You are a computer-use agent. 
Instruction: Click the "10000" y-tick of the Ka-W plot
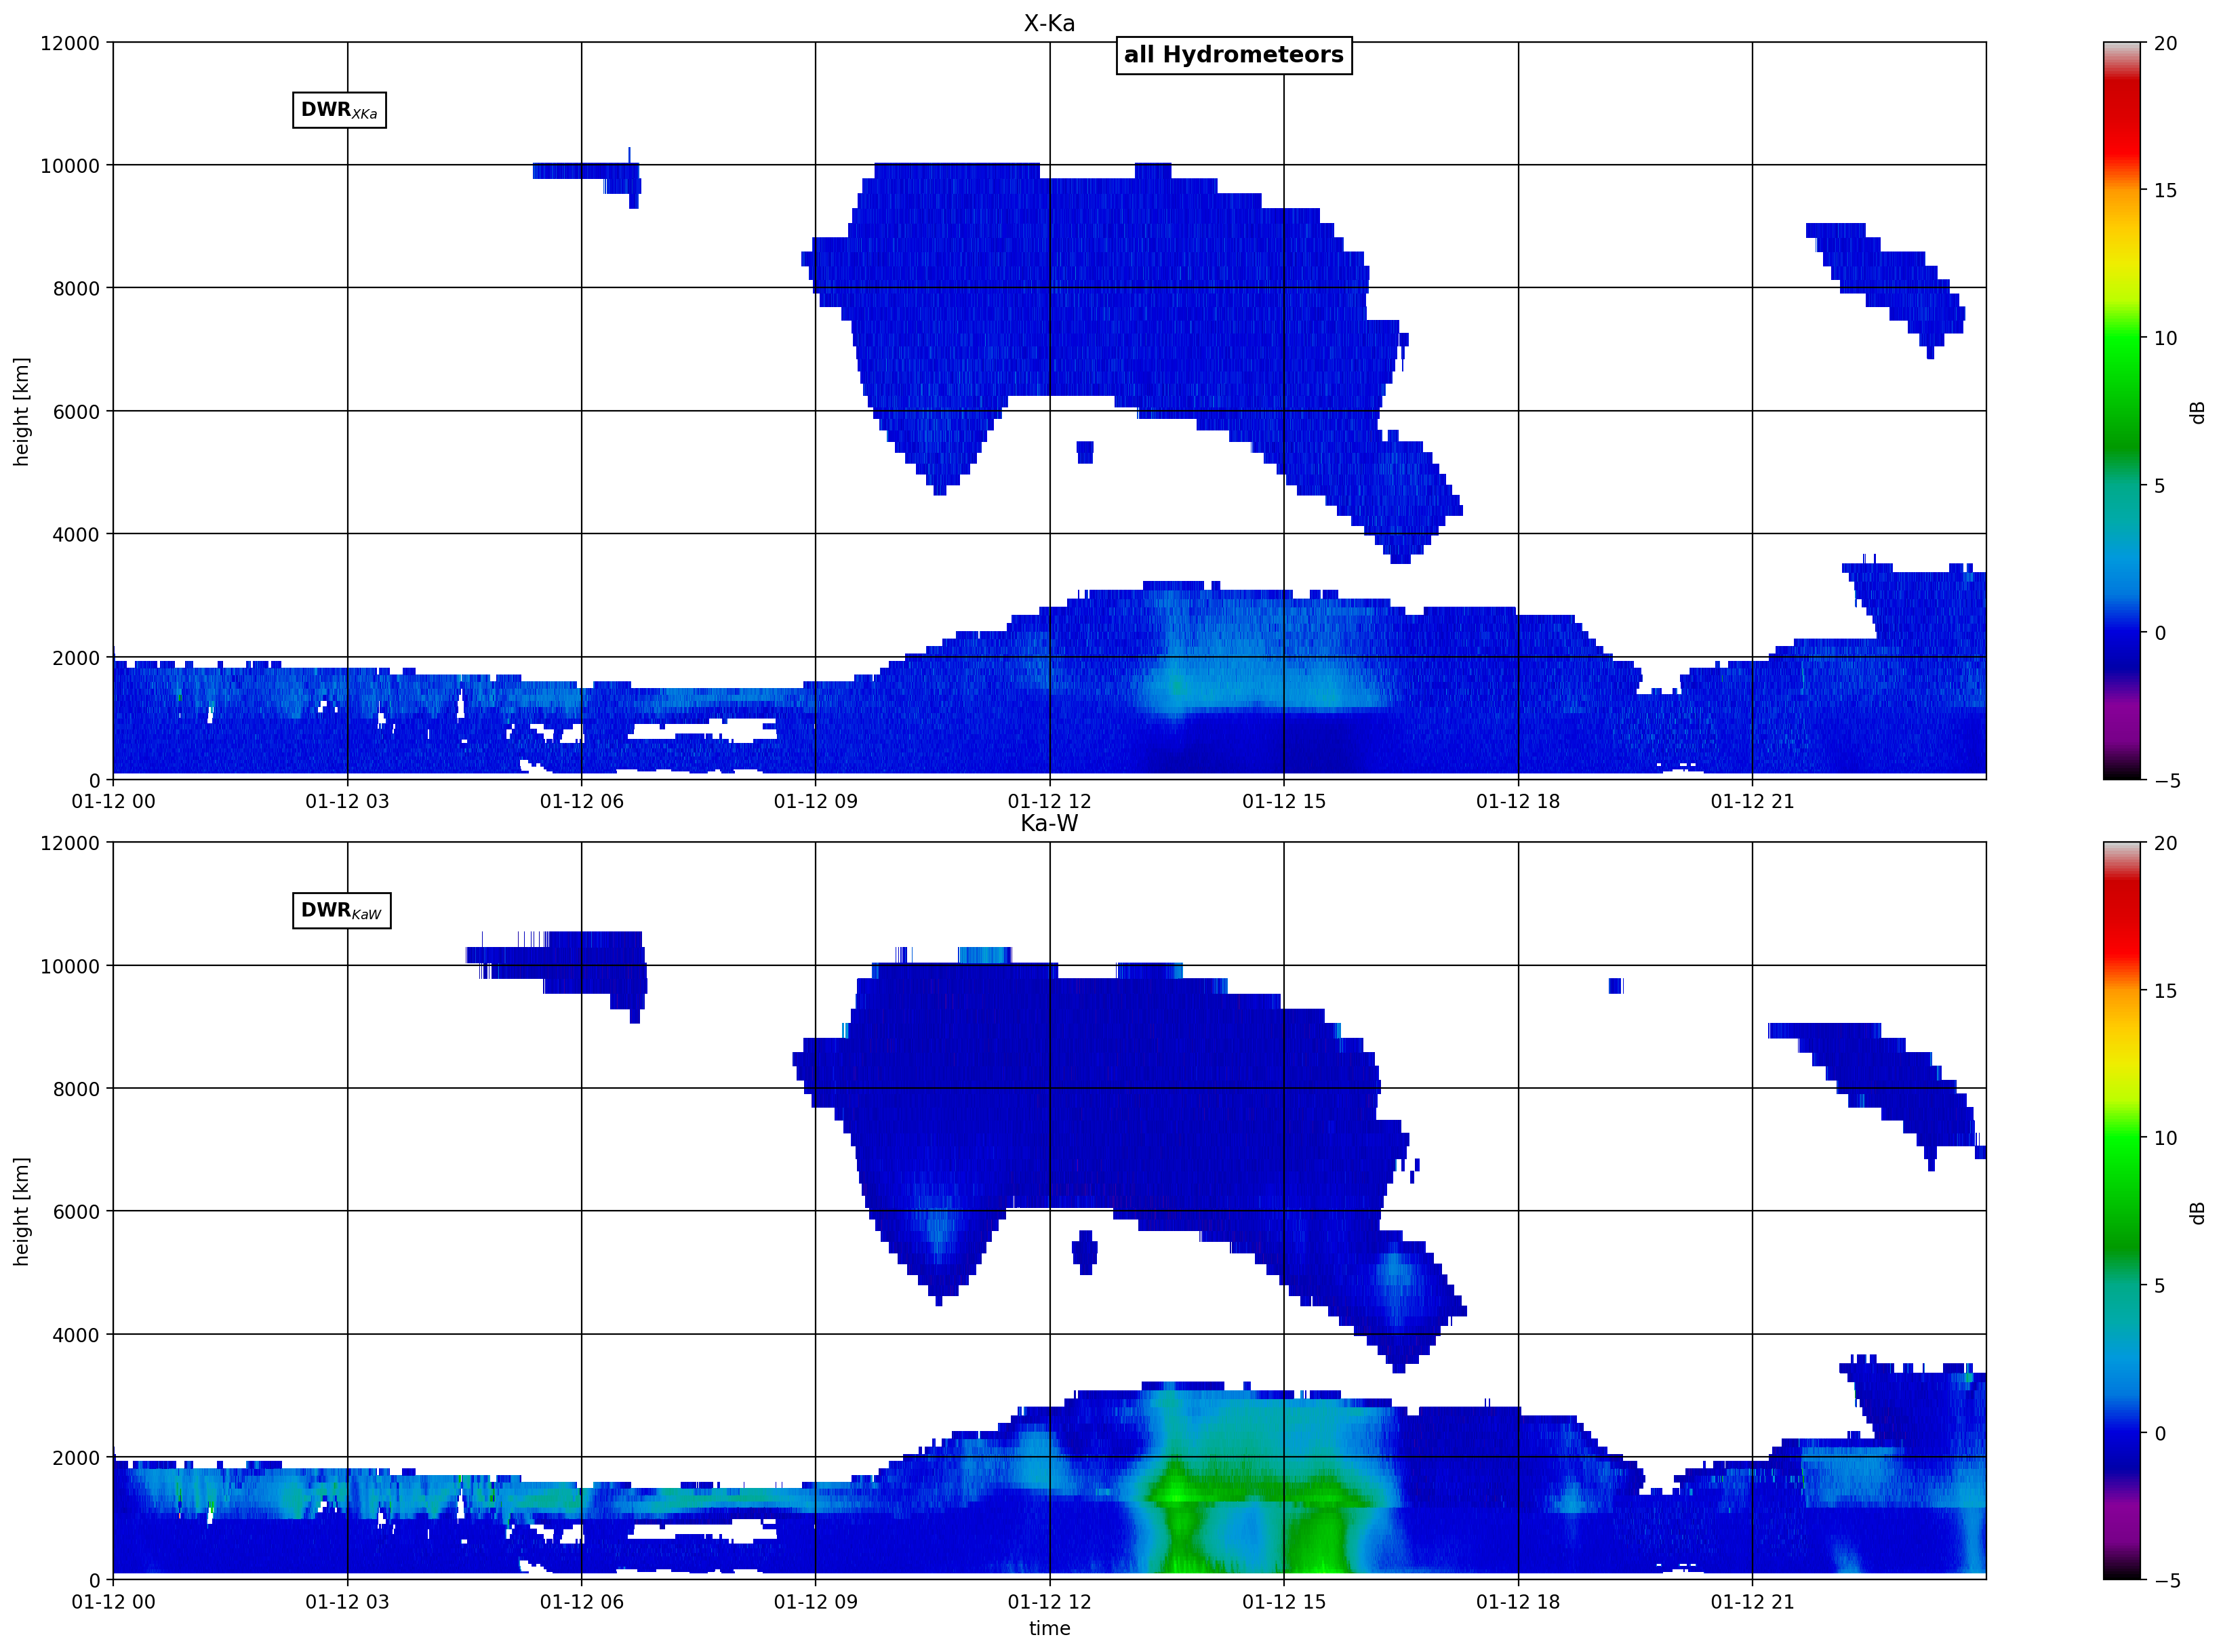click(x=70, y=966)
